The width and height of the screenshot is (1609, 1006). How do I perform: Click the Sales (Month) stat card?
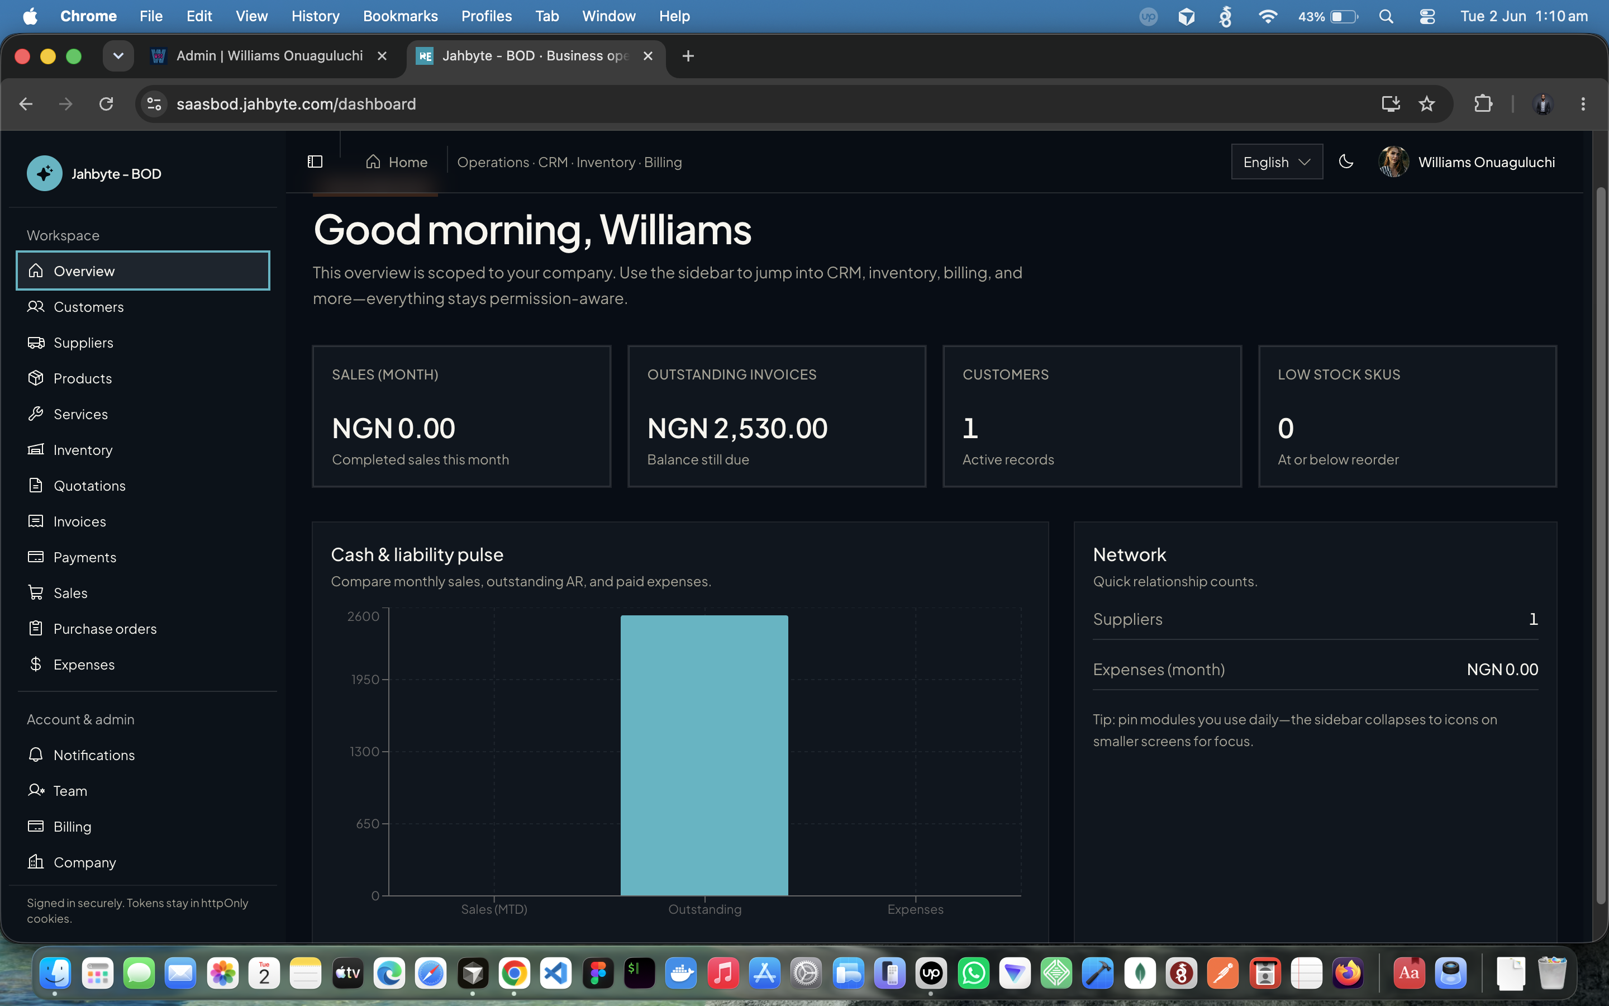pos(461,416)
